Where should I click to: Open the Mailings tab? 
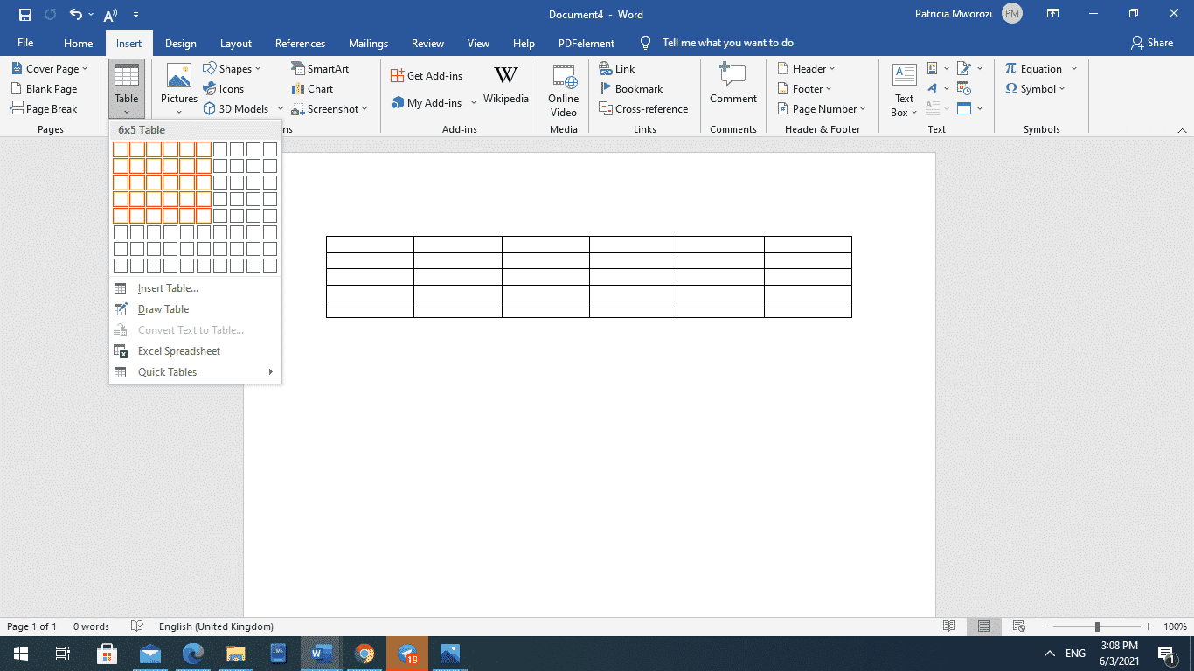click(368, 42)
